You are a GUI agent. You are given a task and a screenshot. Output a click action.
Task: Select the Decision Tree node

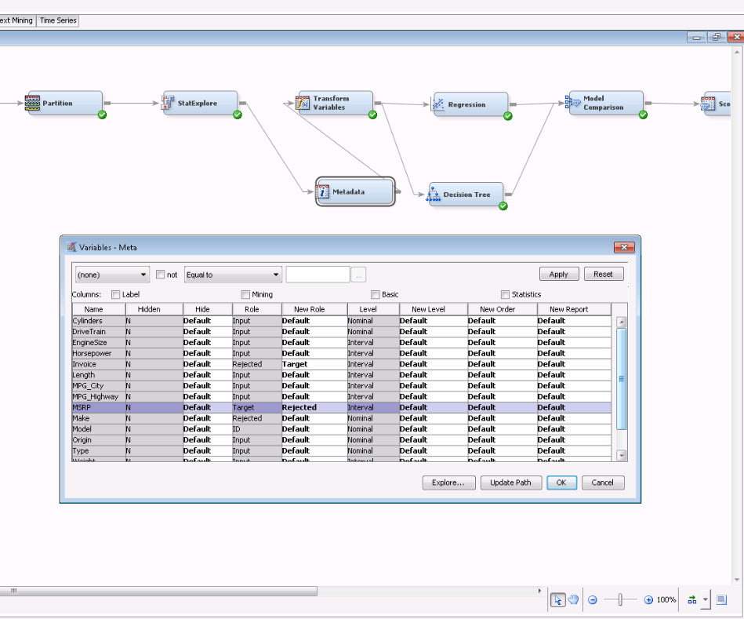[x=464, y=195]
